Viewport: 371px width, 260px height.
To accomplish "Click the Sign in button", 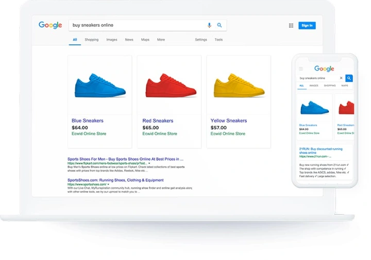I will pyautogui.click(x=307, y=26).
